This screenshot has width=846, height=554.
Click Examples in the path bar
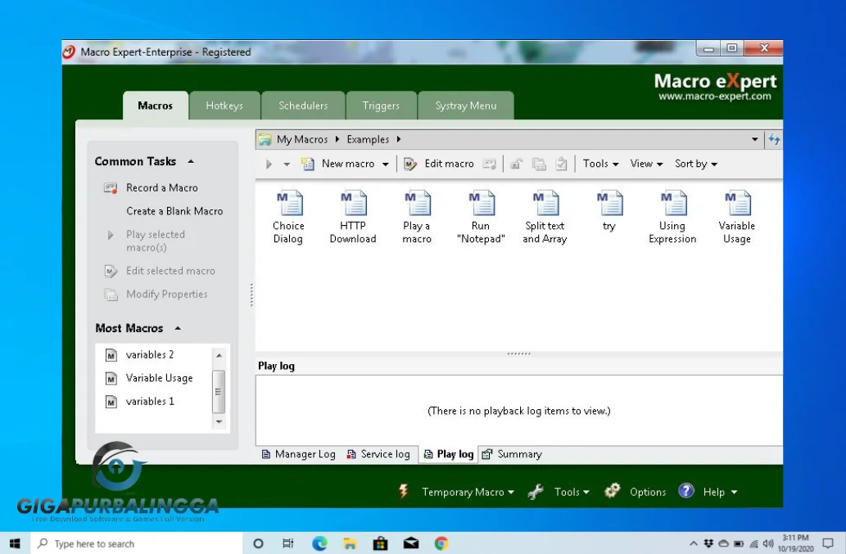coord(368,140)
